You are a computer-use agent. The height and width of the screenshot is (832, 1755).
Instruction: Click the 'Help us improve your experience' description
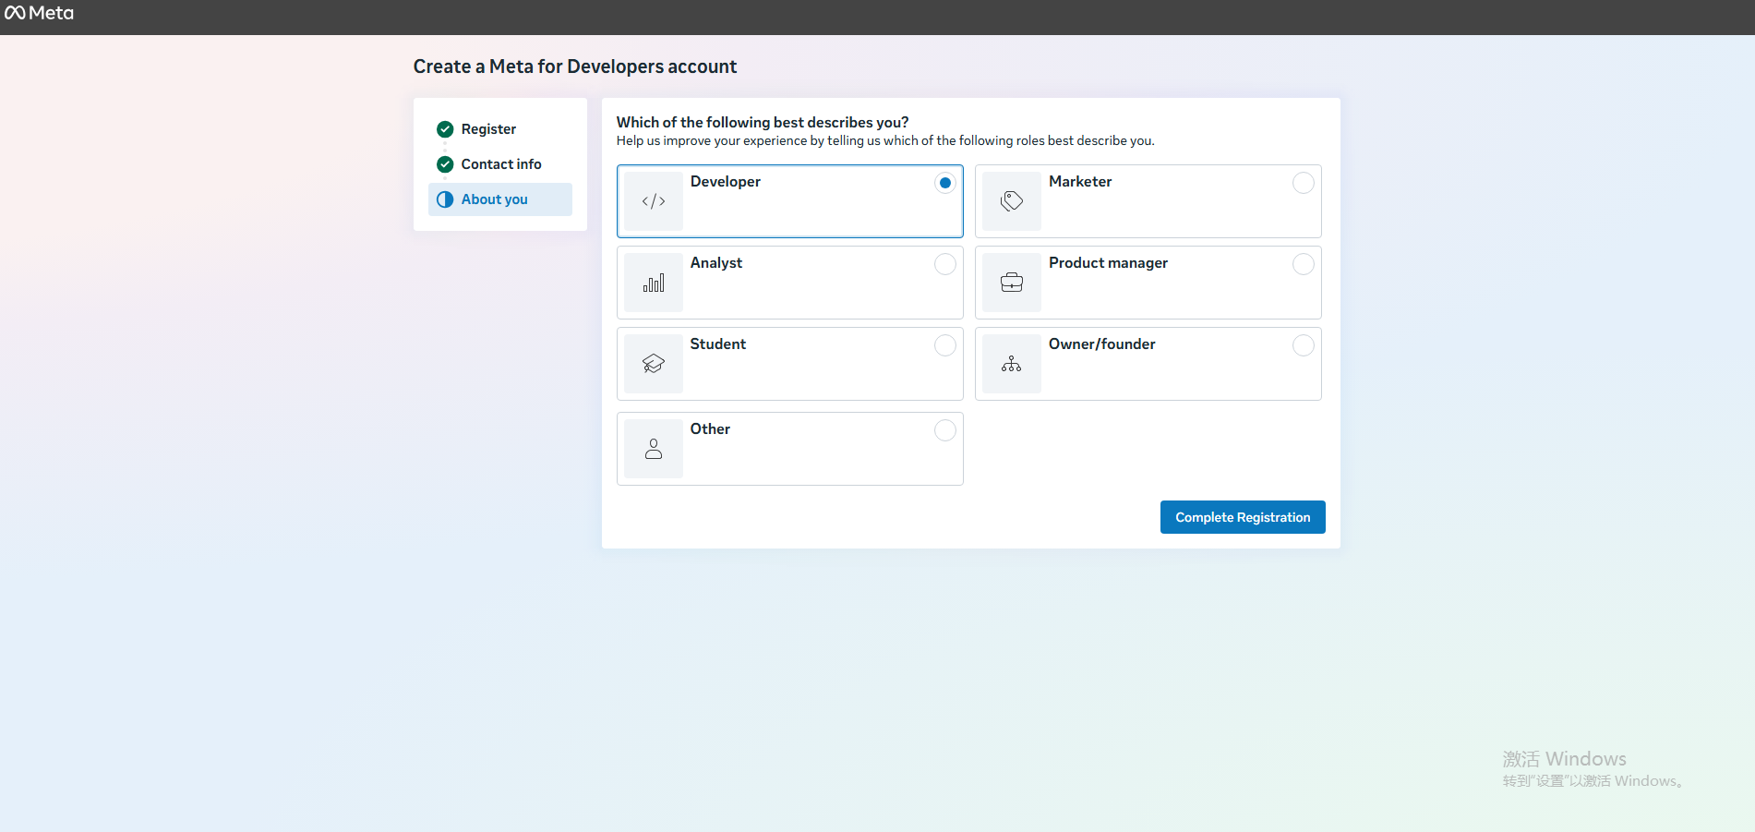[885, 140]
